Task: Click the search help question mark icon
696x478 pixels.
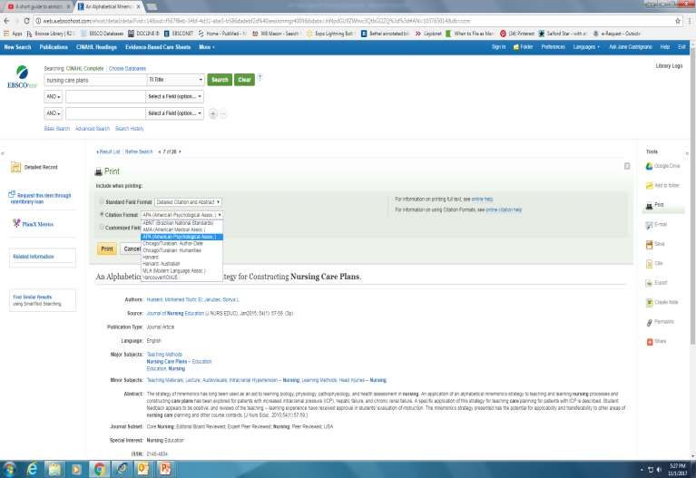Action: click(260, 78)
